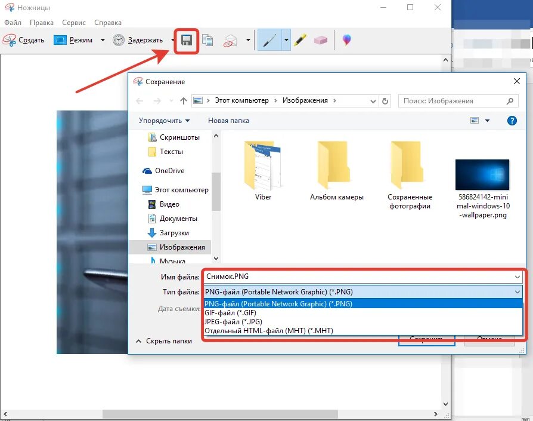This screenshot has height=421, width=533.
Task: Click the navigation pane scroll-down arrow
Action: point(216,259)
